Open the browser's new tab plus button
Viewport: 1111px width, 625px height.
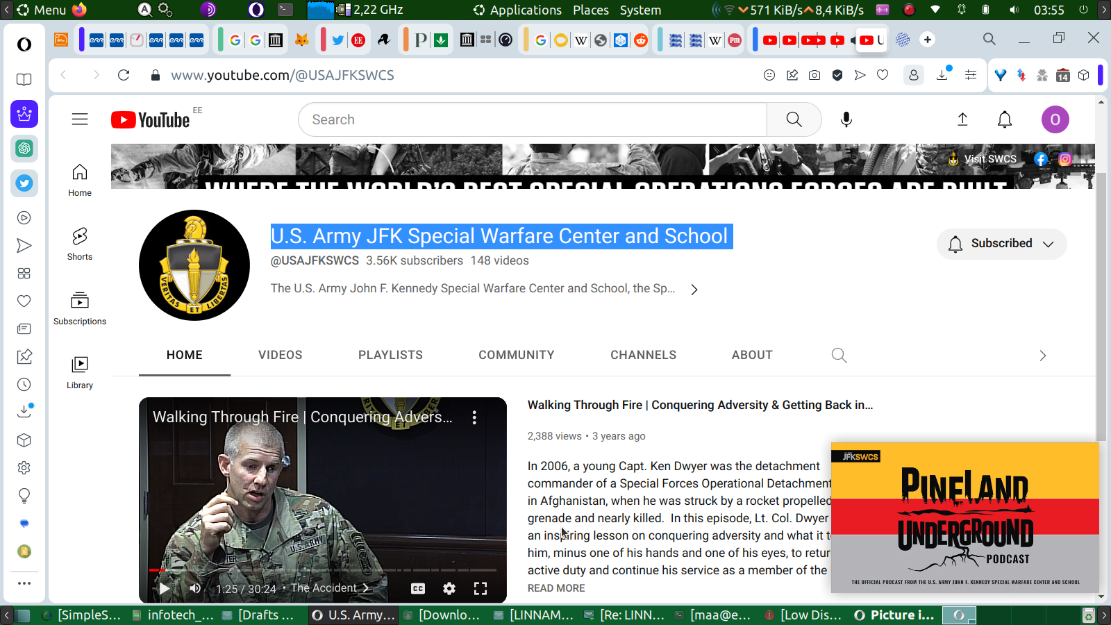[928, 40]
